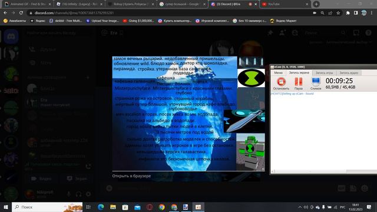This screenshot has width=377, height=212.
Task: Open the Mail app from the taskbar
Action: pyautogui.click(x=137, y=207)
